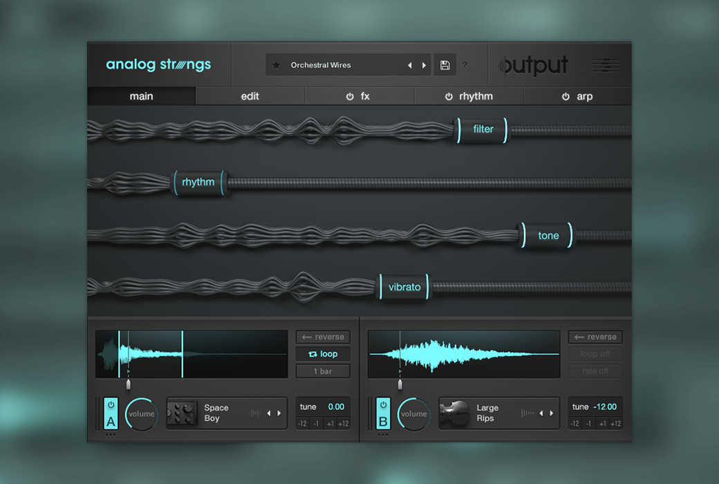Click the layer A waveform display
719x484 pixels.
tap(192, 354)
